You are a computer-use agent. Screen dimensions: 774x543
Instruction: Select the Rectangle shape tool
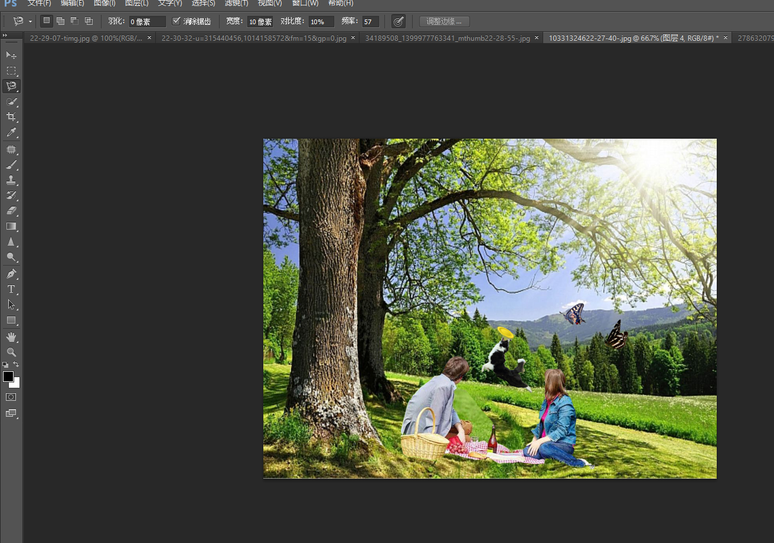(x=11, y=320)
